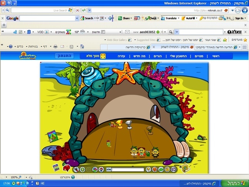The image size is (249, 187).
Task: Open the settings wrench icon in game toolbar
Action: click(x=76, y=169)
